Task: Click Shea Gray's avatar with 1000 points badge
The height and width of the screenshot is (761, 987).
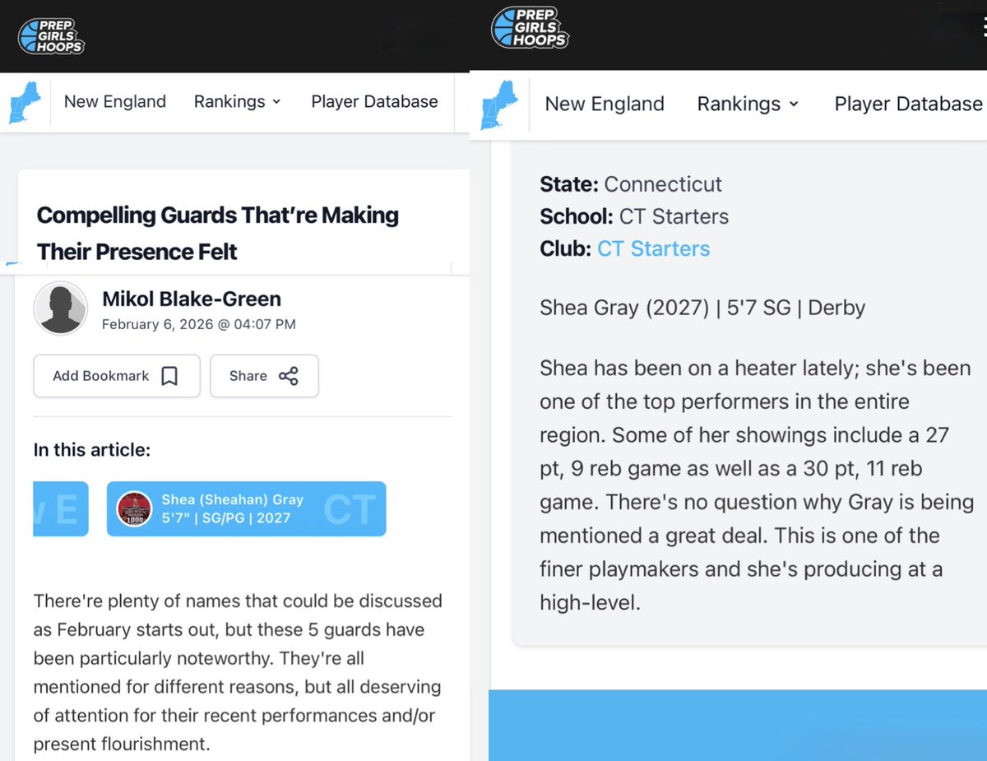Action: click(134, 508)
